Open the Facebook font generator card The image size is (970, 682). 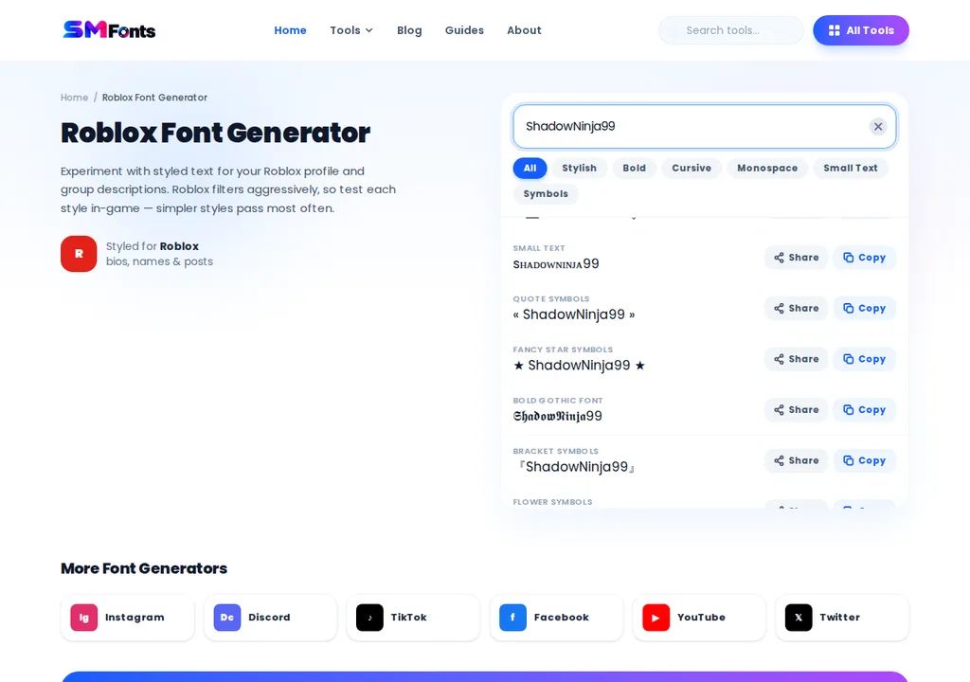pos(556,618)
